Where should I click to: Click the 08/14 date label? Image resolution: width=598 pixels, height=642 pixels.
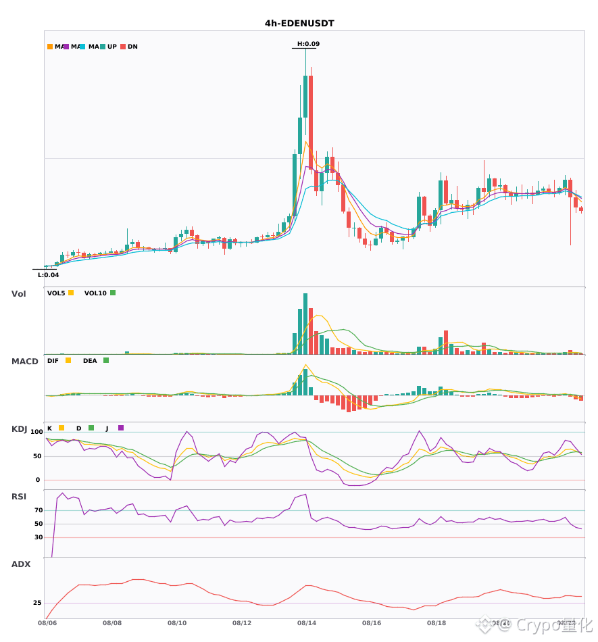307,623
